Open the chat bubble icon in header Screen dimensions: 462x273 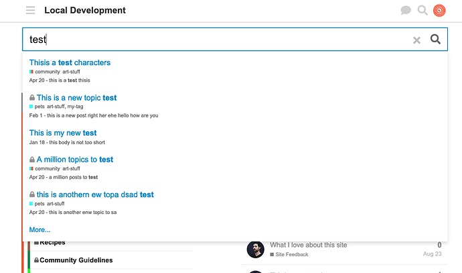point(406,10)
